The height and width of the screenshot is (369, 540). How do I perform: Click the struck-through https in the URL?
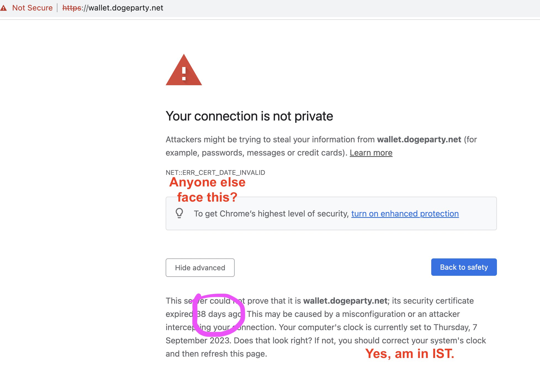point(72,8)
